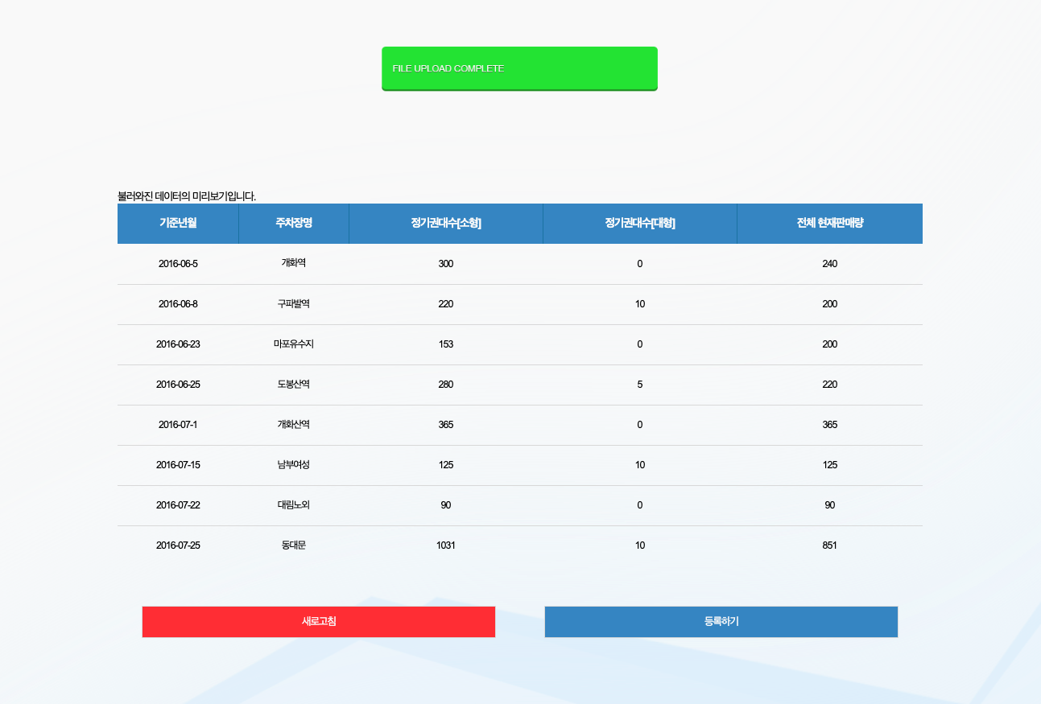This screenshot has height=704, width=1041.
Task: Select date cell 2016-06-25
Action: coord(178,385)
